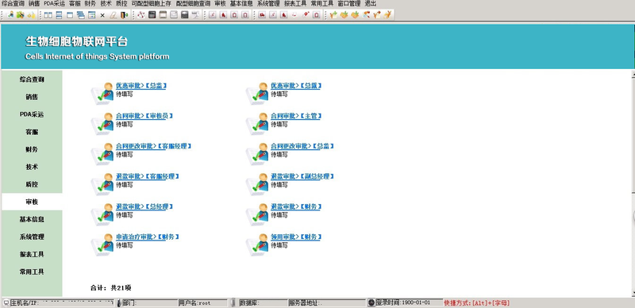Click the exit door icon in toolbar
Viewport: 635px width, 308px height.
click(124, 15)
